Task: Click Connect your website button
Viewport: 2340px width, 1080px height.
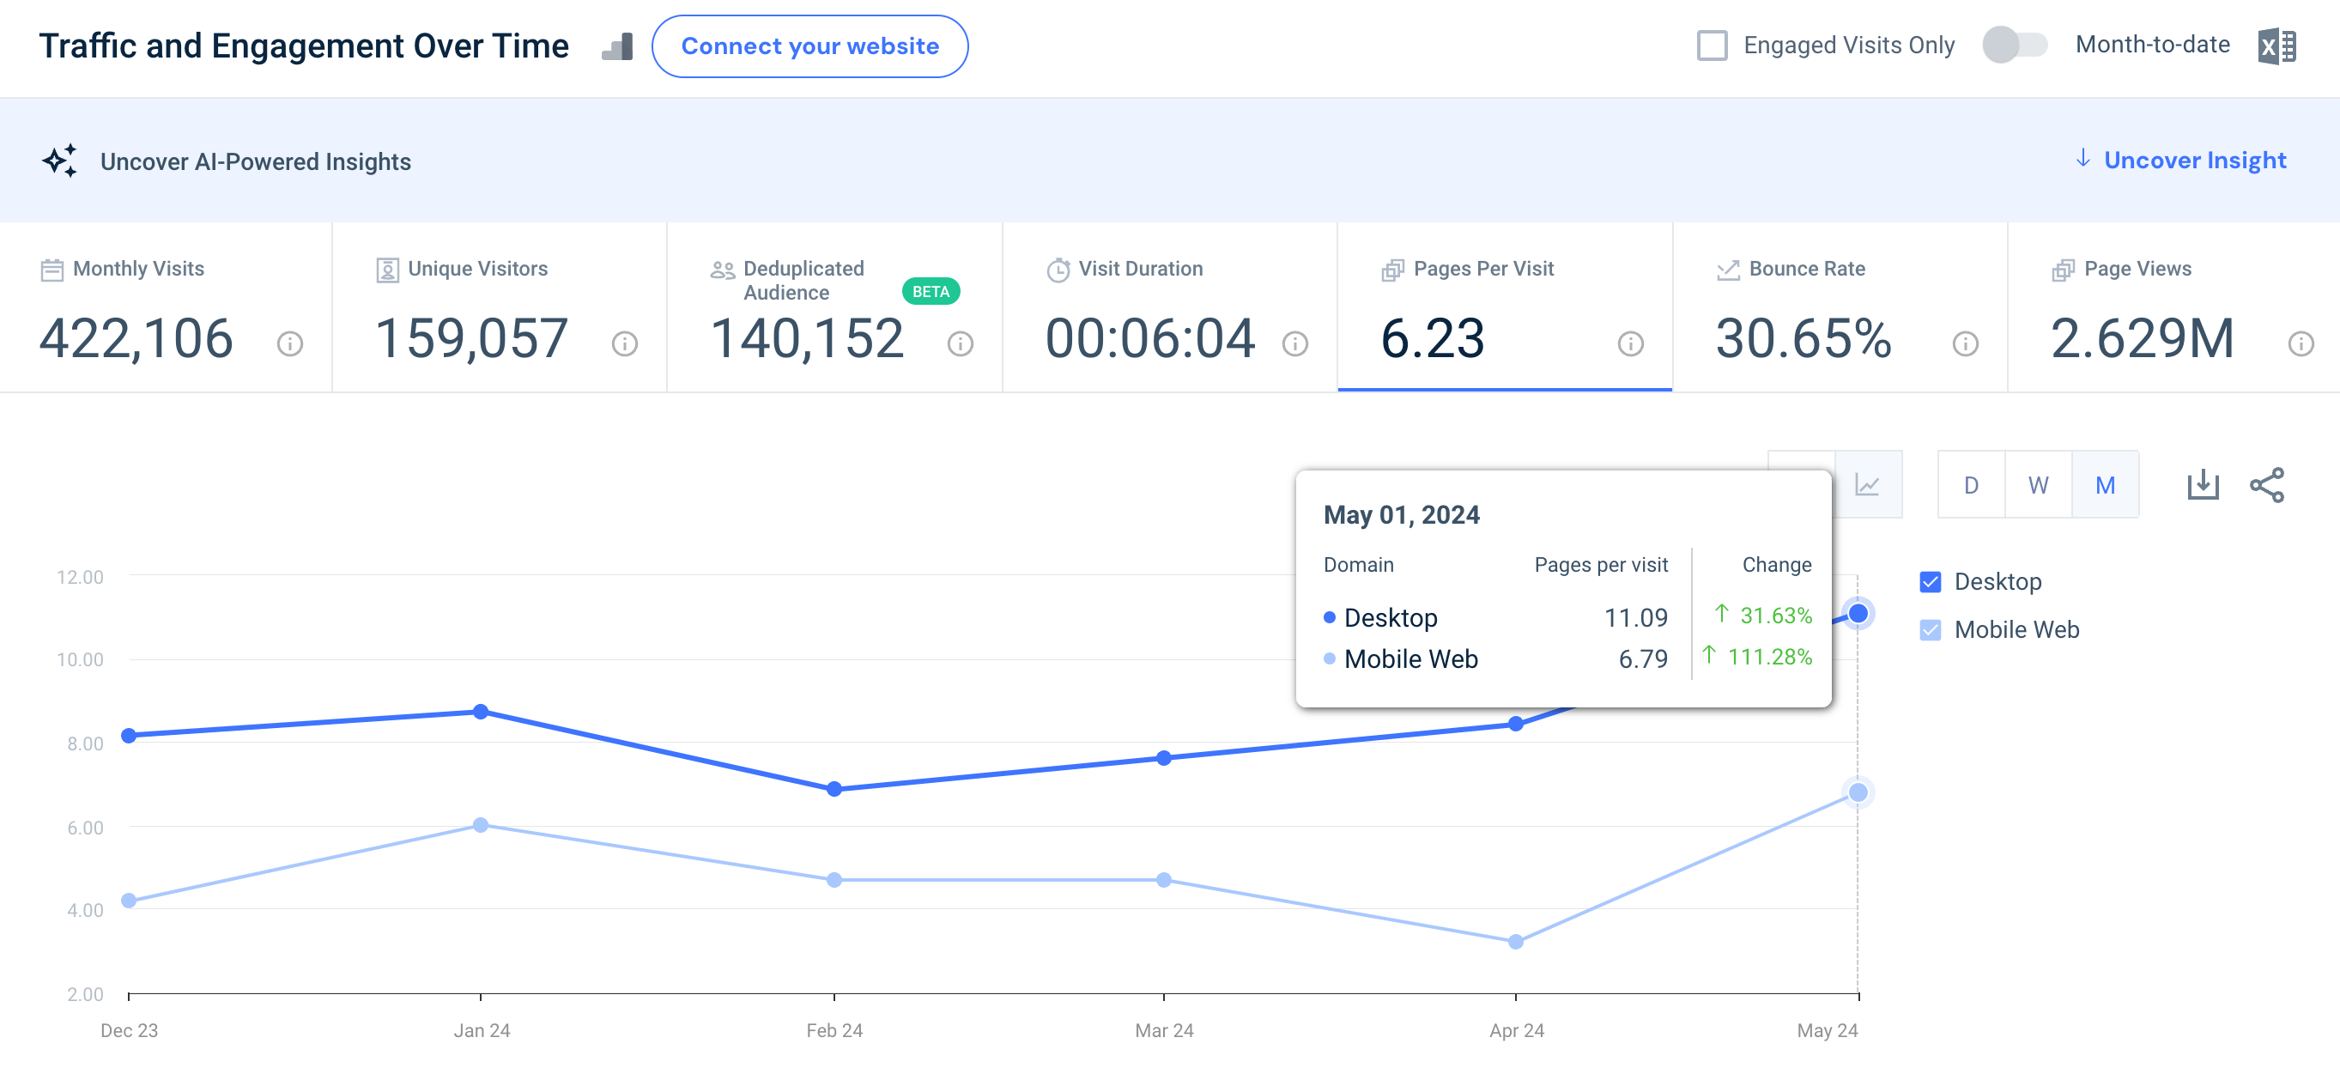Action: coord(809,46)
